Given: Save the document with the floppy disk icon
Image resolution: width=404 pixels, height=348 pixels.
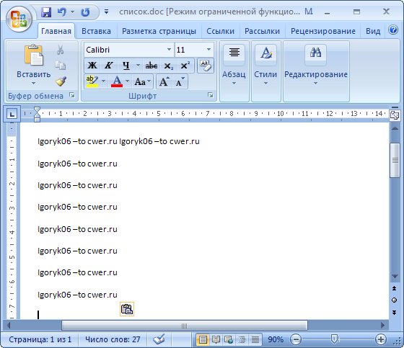Looking at the screenshot, I should (x=46, y=12).
